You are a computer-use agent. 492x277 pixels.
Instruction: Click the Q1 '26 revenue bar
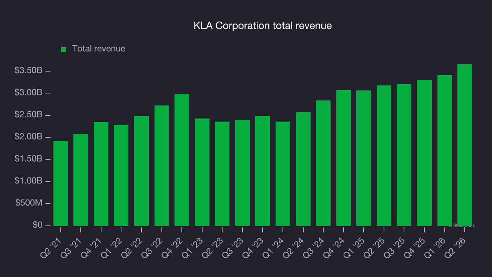pos(445,150)
